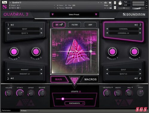
Task: Toggle the XY pad mode button
Action: (59, 25)
